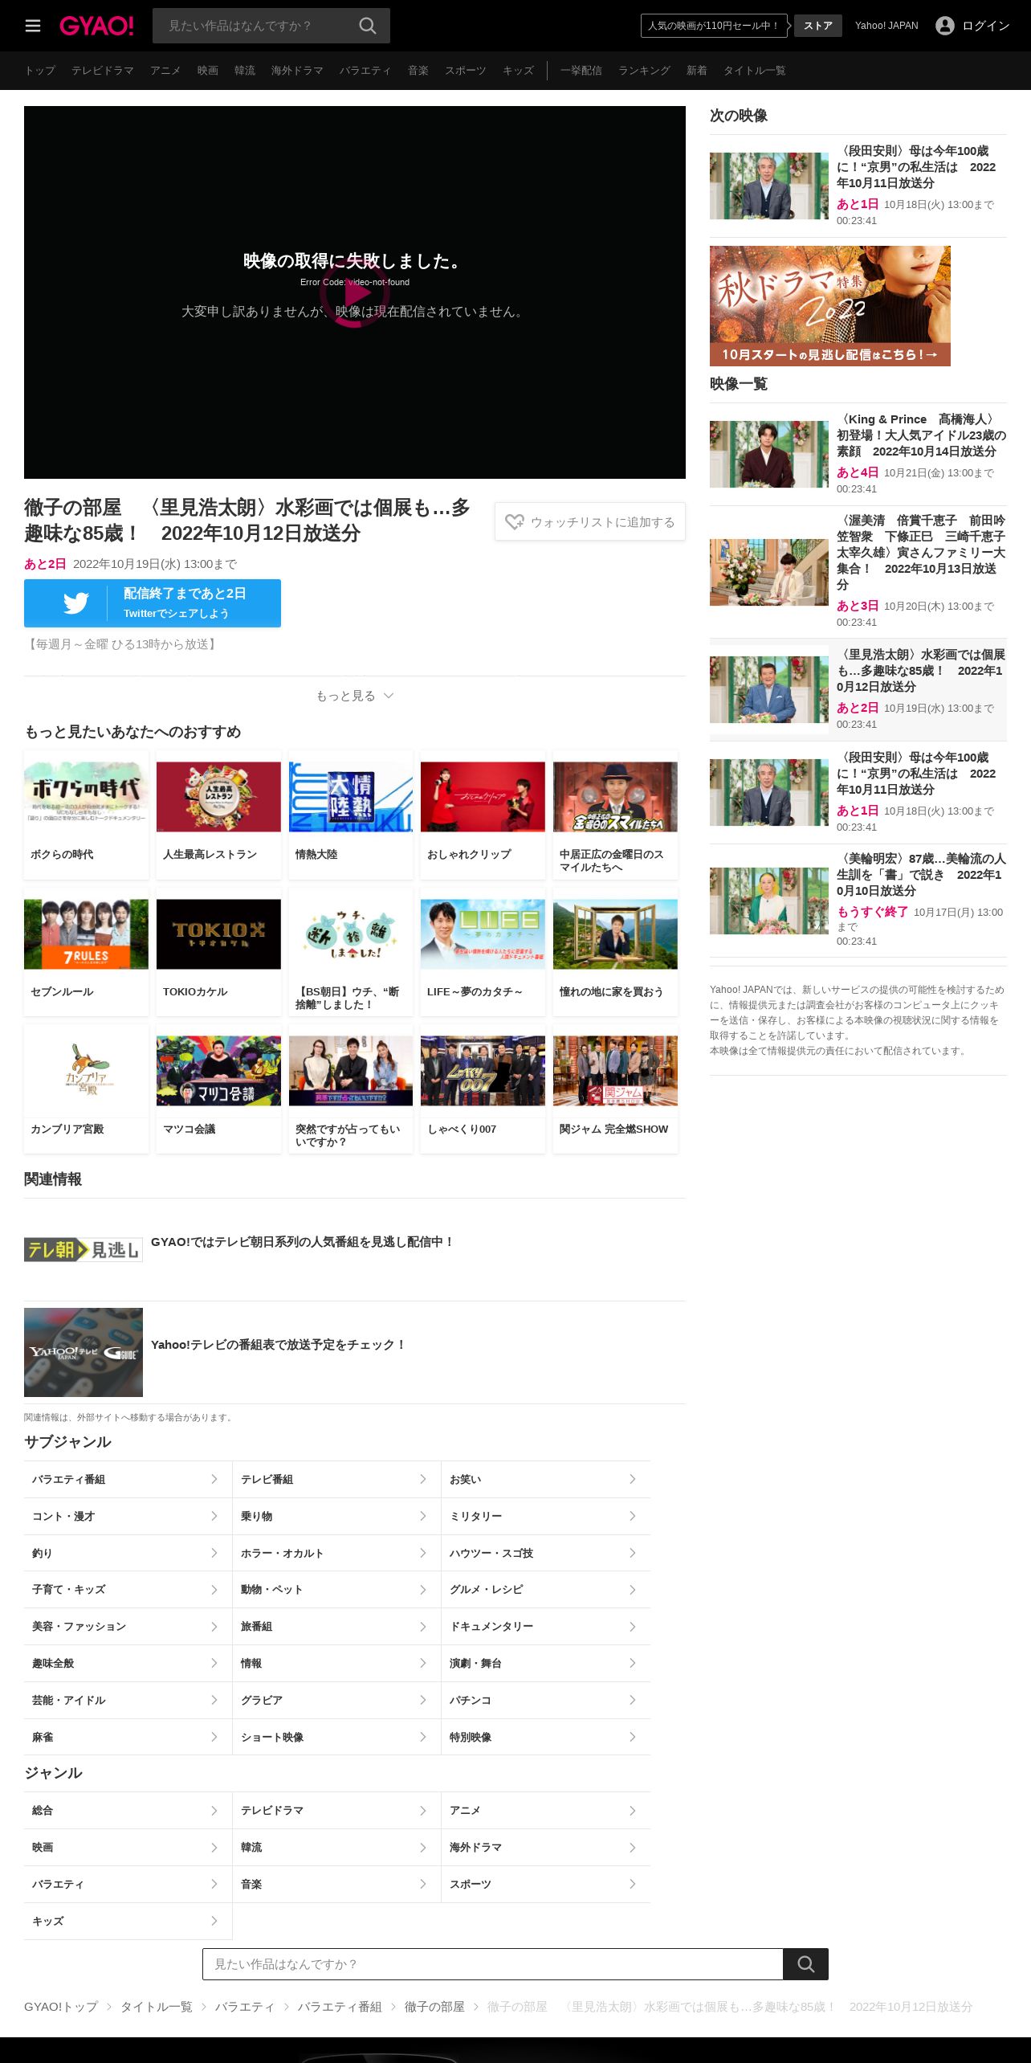Open バラエティ番組 subgenre row arrow
Screen dimensions: 1031x2063
214,1479
